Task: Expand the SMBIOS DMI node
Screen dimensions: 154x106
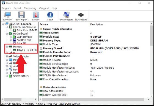Action: click(11, 40)
